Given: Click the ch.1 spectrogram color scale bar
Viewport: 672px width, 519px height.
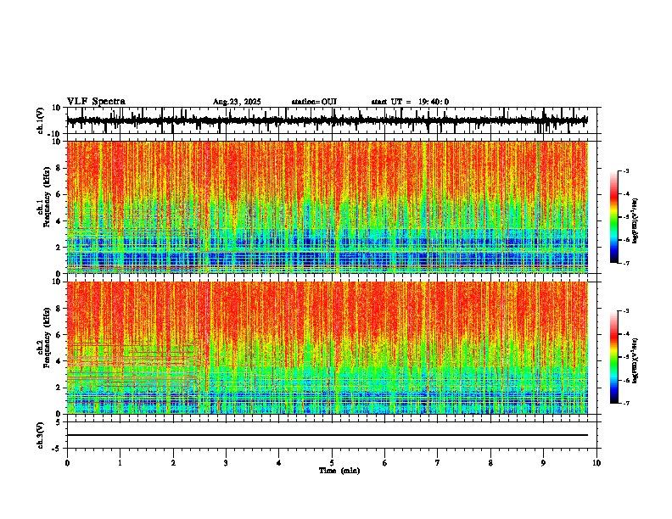Looking at the screenshot, I should click(x=614, y=217).
